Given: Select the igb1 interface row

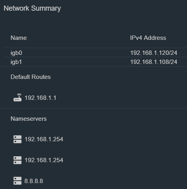Looking at the screenshot, I should (95, 62).
